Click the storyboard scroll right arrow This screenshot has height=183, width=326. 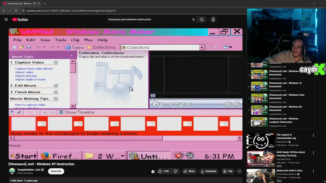coord(240,138)
